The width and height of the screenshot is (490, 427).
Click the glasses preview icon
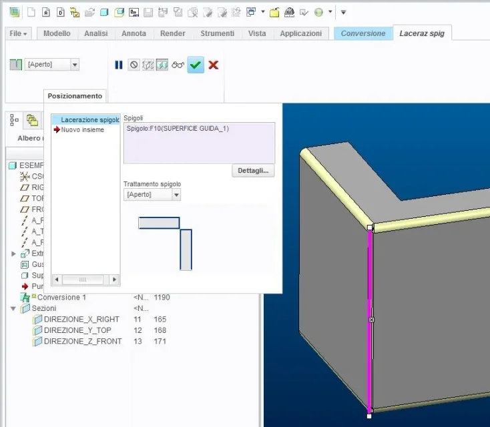[178, 65]
